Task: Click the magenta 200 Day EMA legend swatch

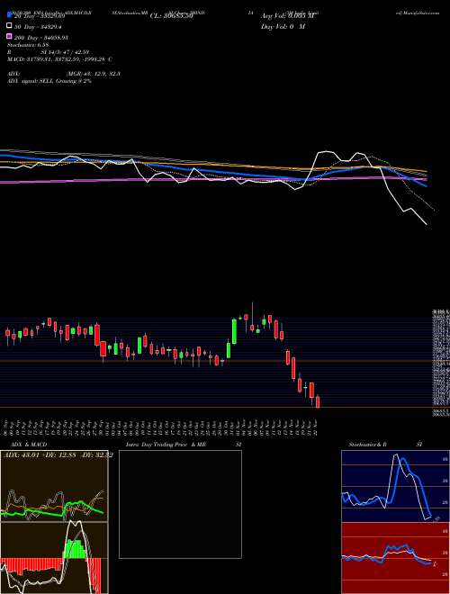Action: point(9,37)
